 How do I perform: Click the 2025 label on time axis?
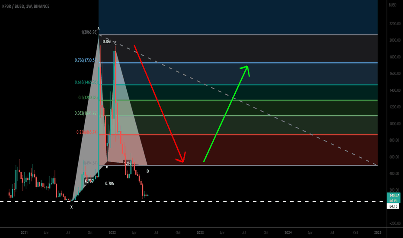[x=377, y=233]
